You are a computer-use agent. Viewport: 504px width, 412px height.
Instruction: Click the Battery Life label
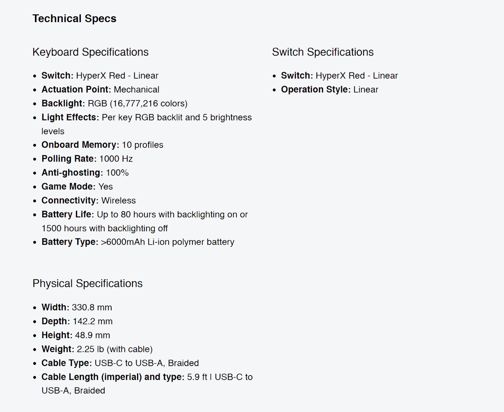point(68,214)
